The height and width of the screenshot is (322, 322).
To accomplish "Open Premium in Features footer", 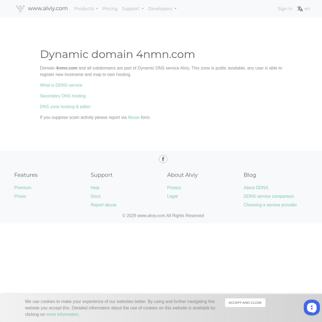I will (23, 188).
